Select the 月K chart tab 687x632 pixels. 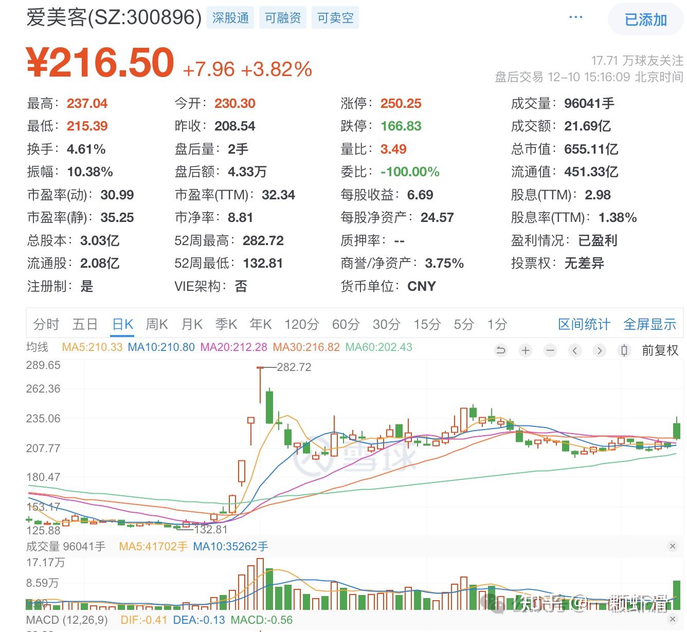192,324
